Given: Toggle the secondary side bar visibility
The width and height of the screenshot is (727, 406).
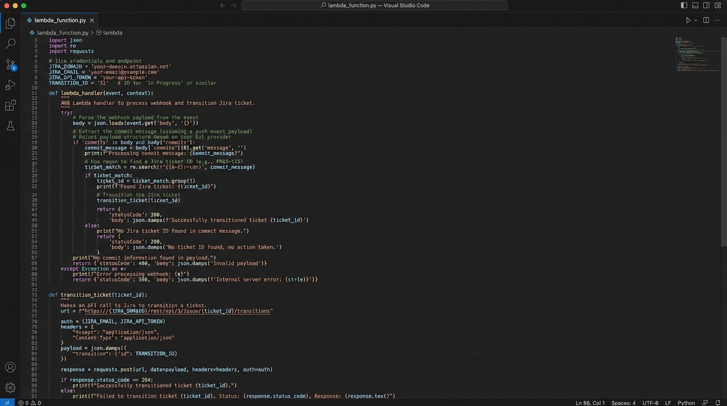Looking at the screenshot, I should 706,5.
